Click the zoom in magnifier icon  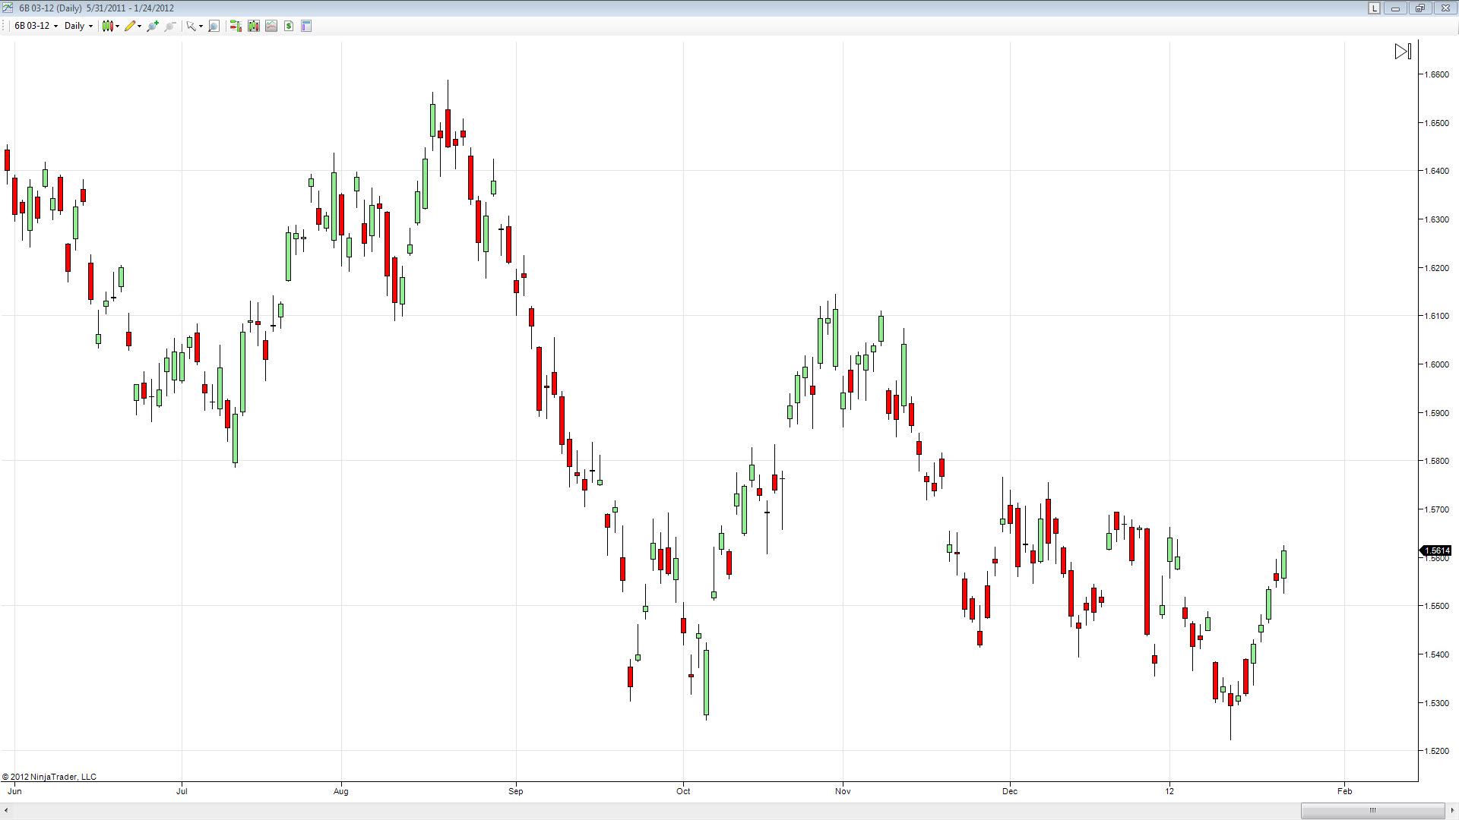click(x=153, y=26)
